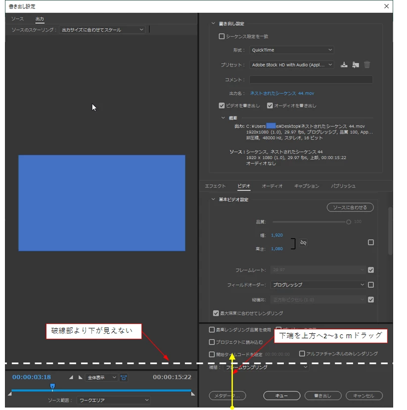The image size is (407, 410).
Task: Click the height value 1,080
Action: (277, 249)
